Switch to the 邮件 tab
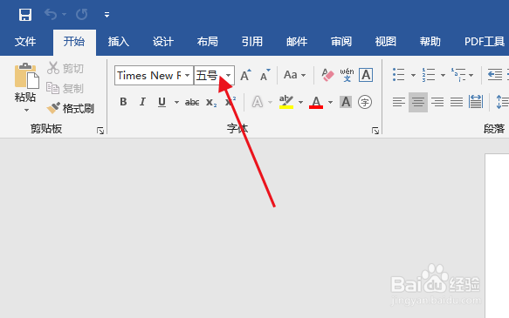 297,42
